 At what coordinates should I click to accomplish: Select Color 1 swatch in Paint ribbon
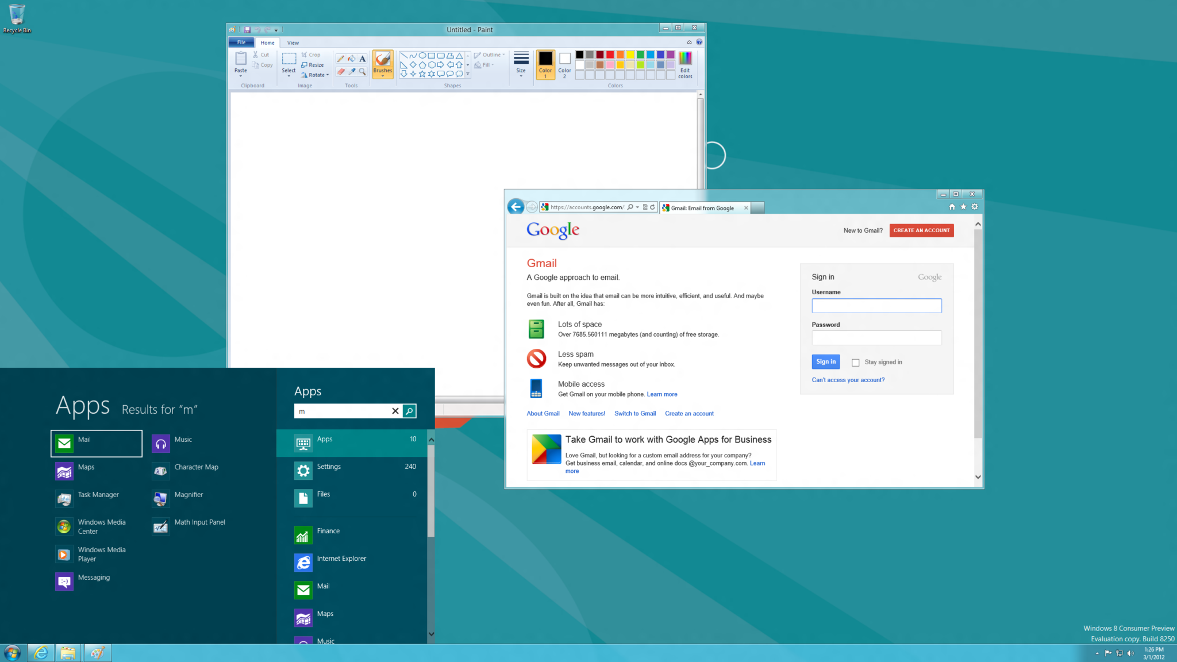tap(545, 64)
